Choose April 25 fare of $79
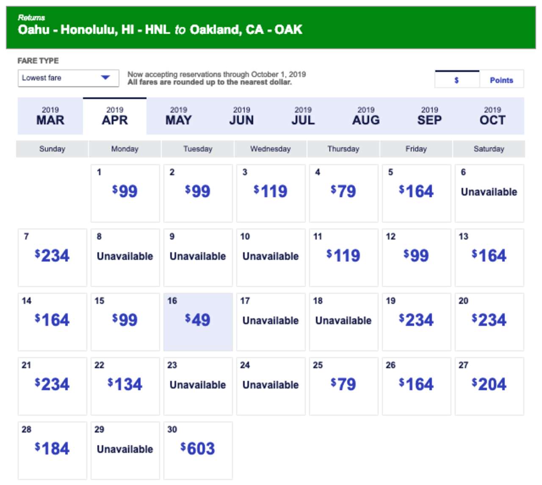 (x=344, y=386)
